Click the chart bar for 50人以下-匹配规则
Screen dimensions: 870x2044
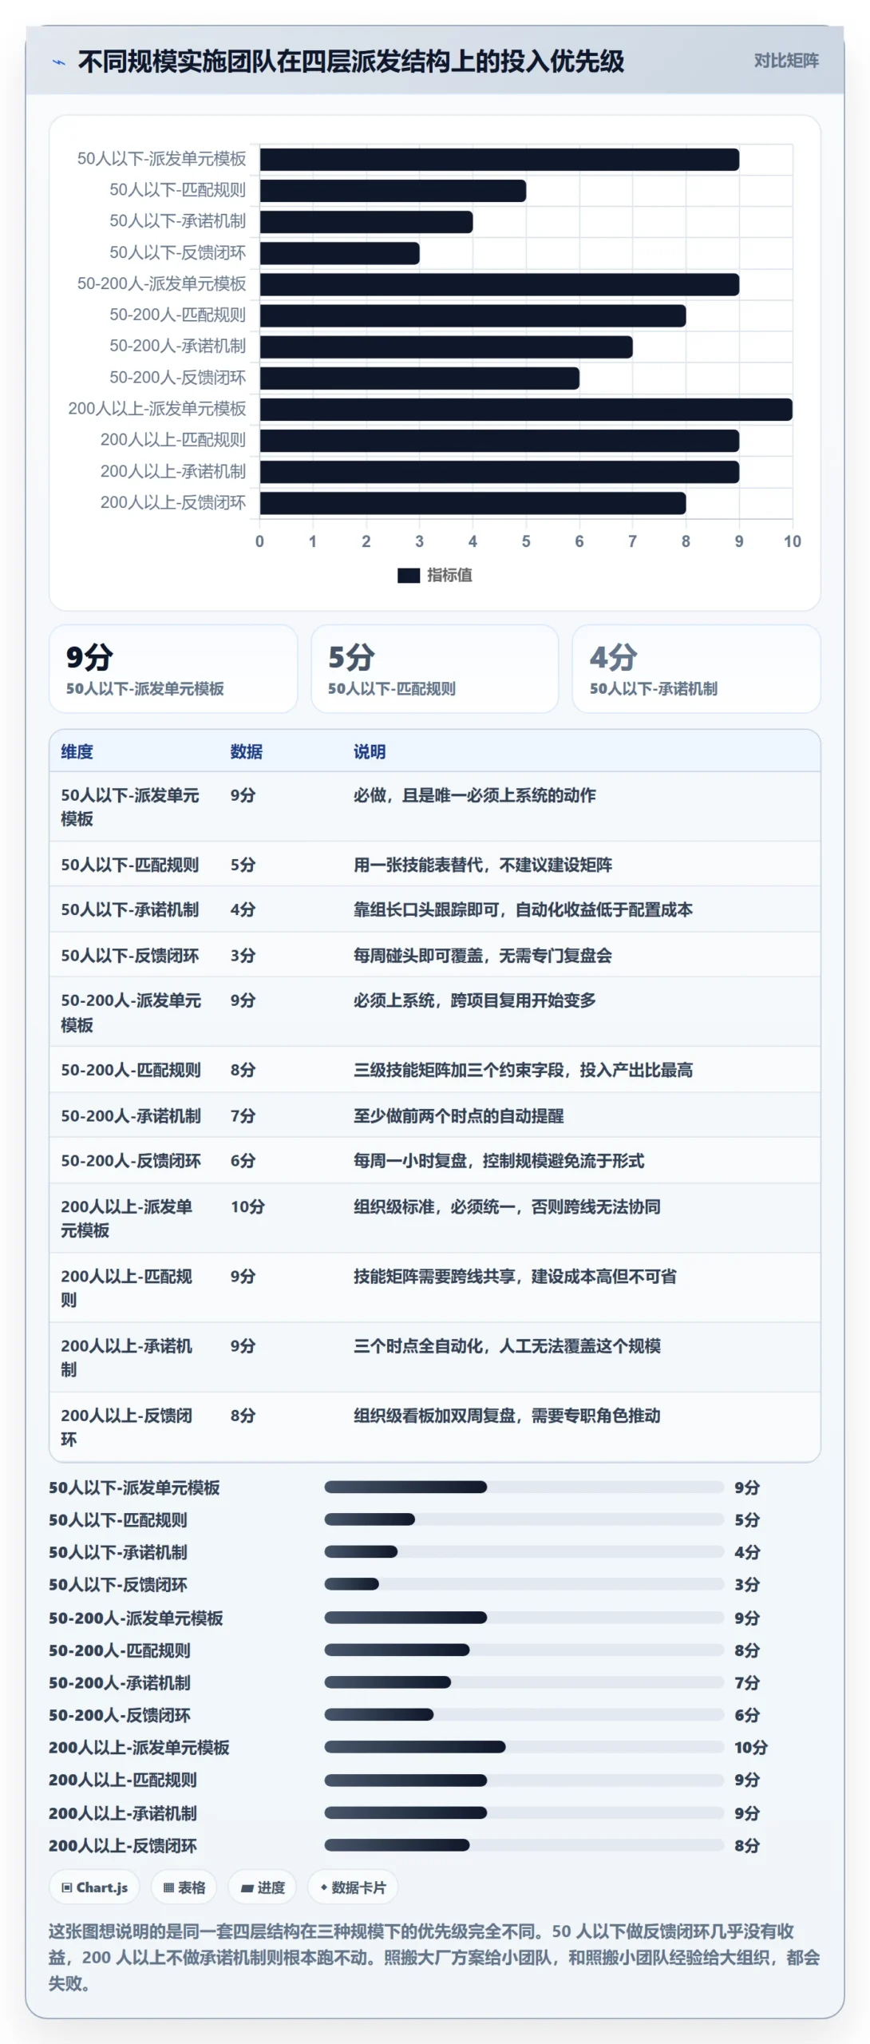pos(393,191)
